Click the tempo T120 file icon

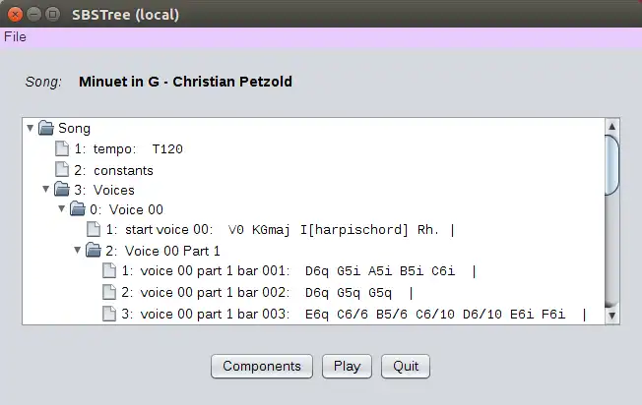click(62, 149)
